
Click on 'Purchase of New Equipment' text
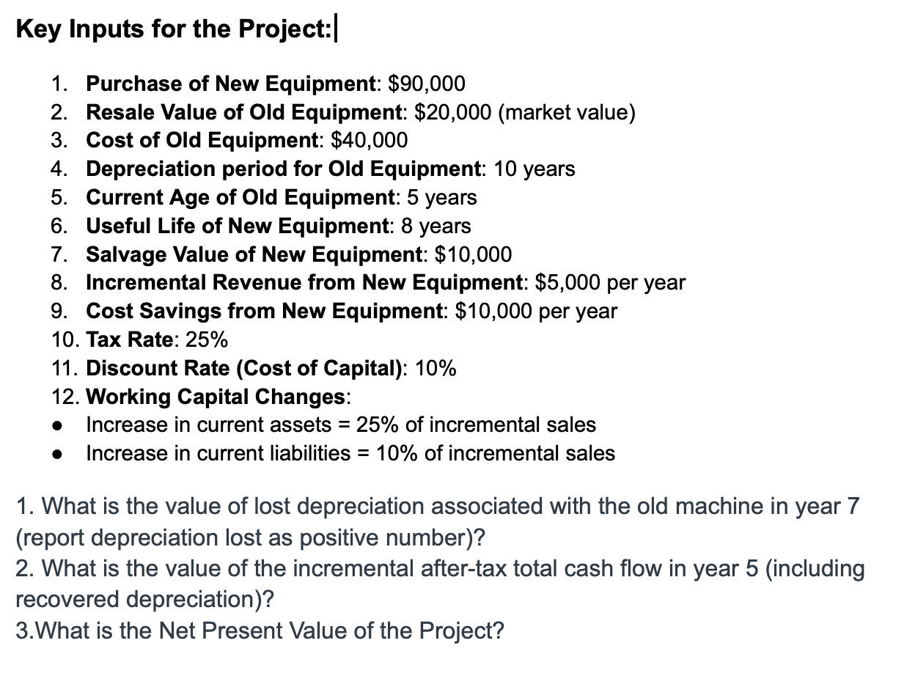coord(230,84)
